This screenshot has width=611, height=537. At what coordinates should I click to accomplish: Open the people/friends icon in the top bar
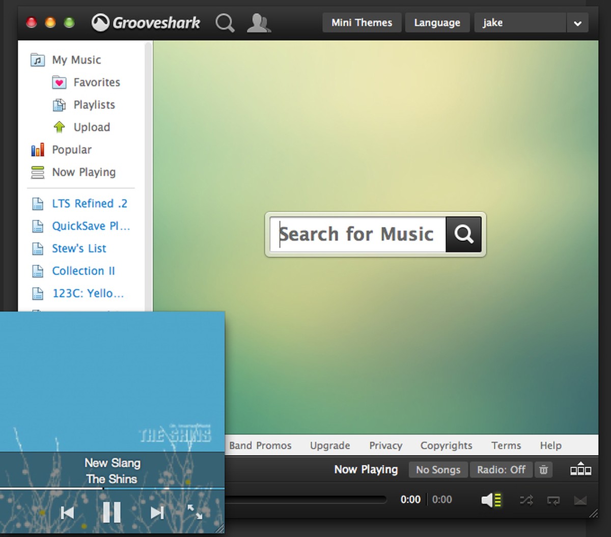pos(259,22)
